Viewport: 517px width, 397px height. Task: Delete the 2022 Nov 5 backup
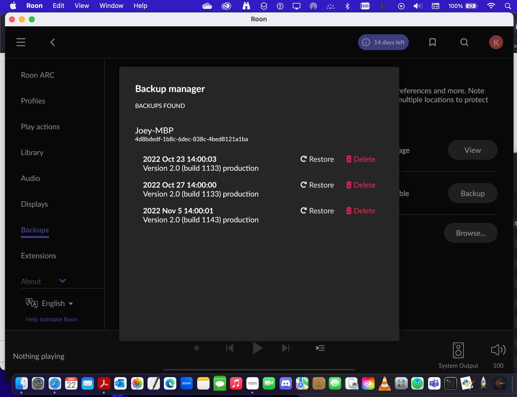click(361, 211)
